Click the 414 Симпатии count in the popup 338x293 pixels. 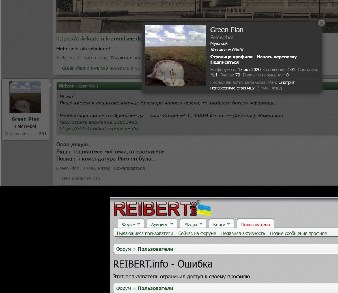pos(214,75)
